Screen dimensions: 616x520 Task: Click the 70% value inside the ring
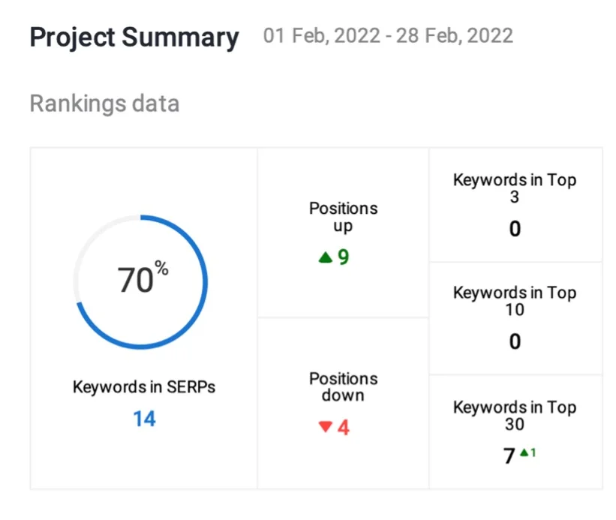coord(143,280)
